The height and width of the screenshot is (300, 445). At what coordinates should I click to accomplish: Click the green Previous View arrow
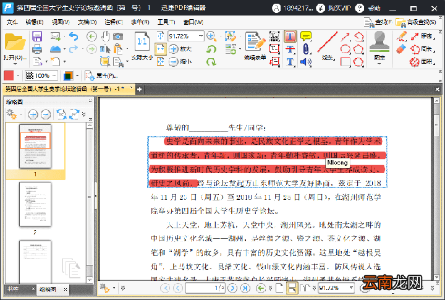(91, 36)
